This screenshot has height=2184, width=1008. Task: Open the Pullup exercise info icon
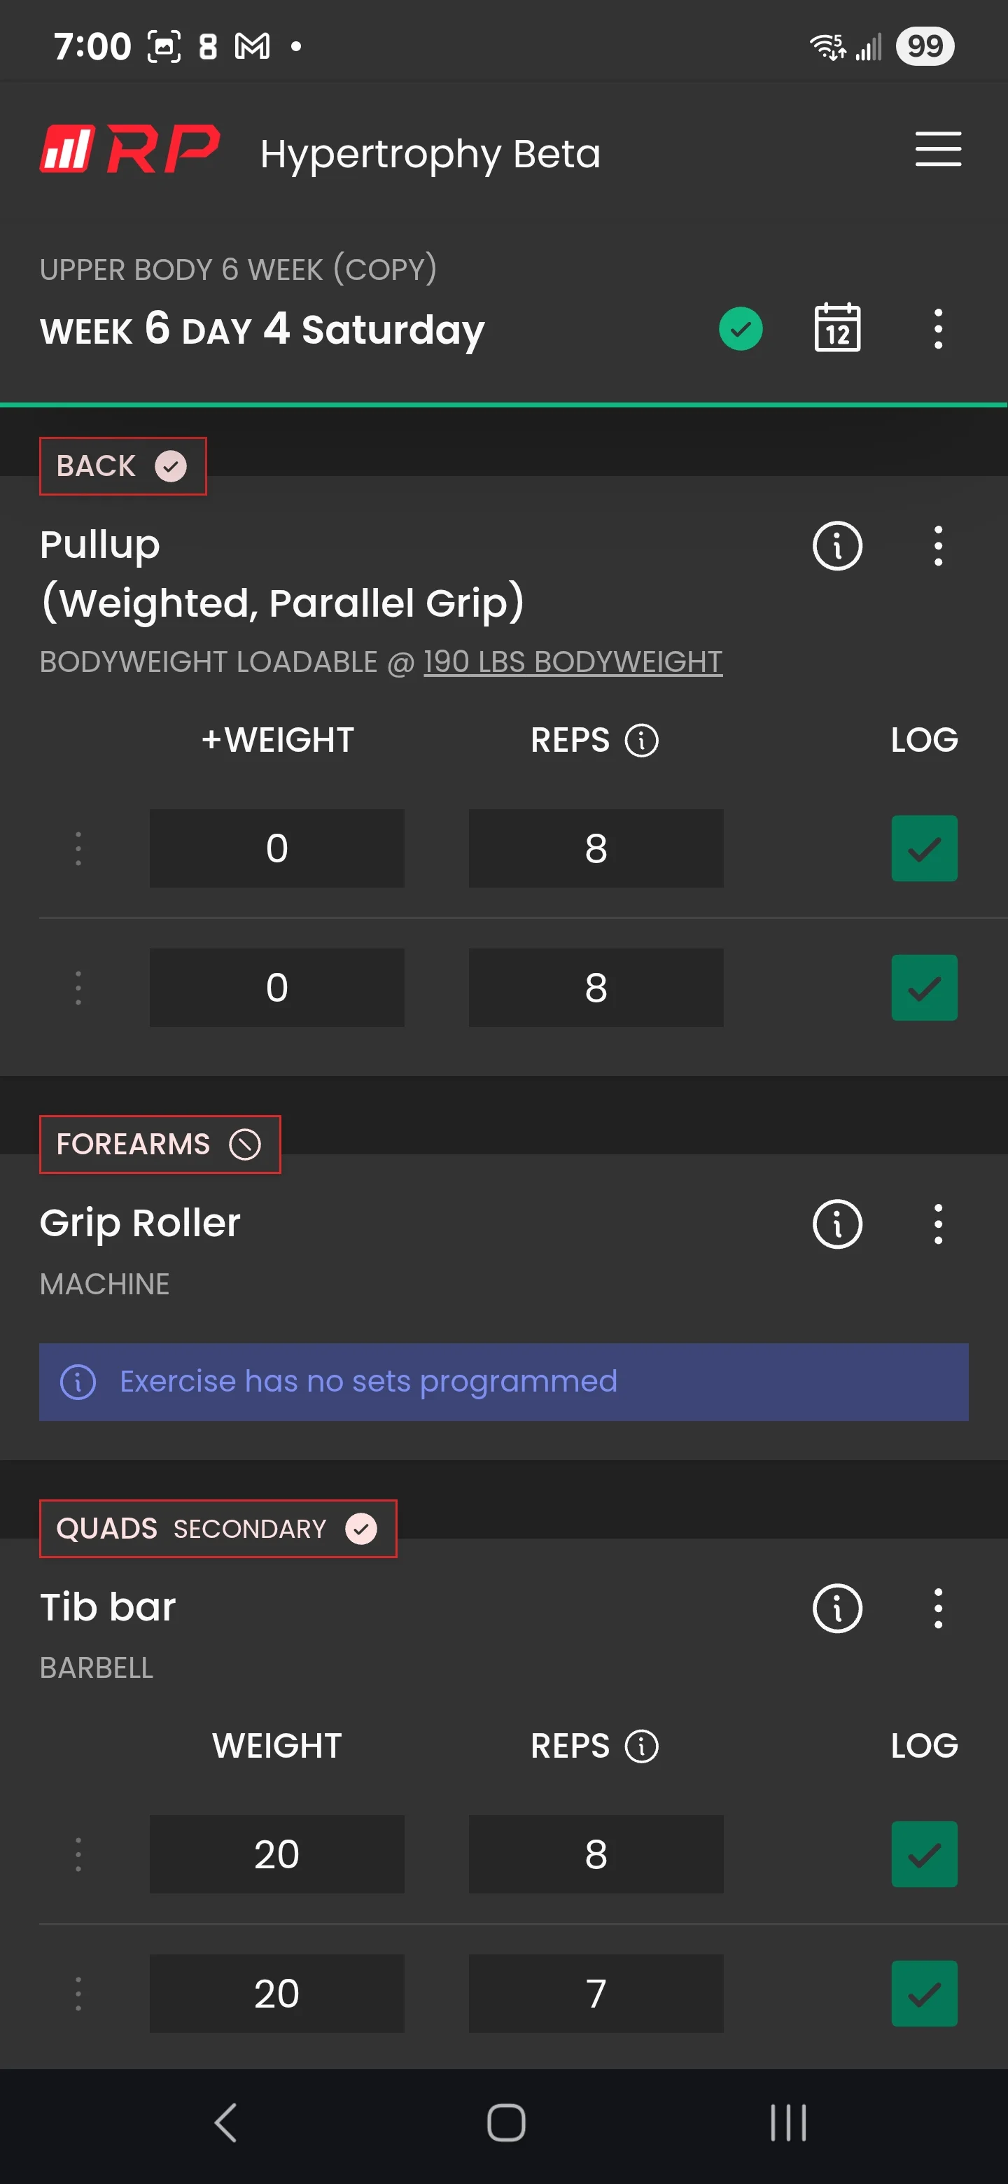click(x=836, y=545)
